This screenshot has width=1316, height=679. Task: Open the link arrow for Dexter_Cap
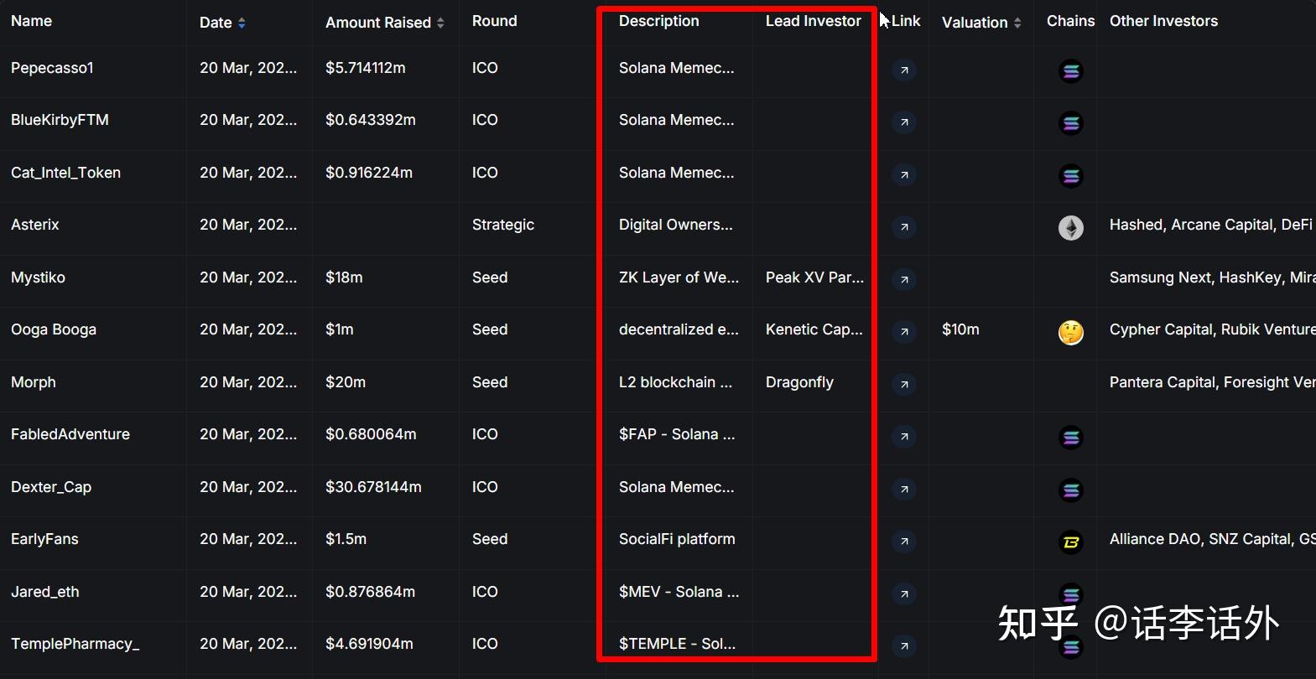tap(903, 490)
